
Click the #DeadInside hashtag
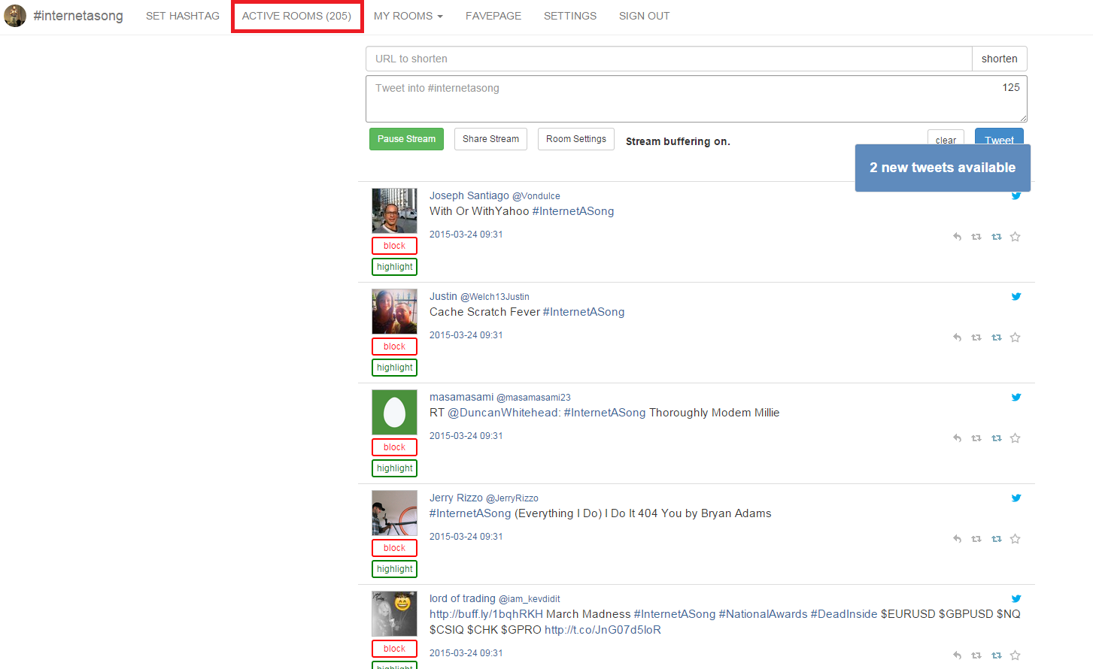(844, 614)
